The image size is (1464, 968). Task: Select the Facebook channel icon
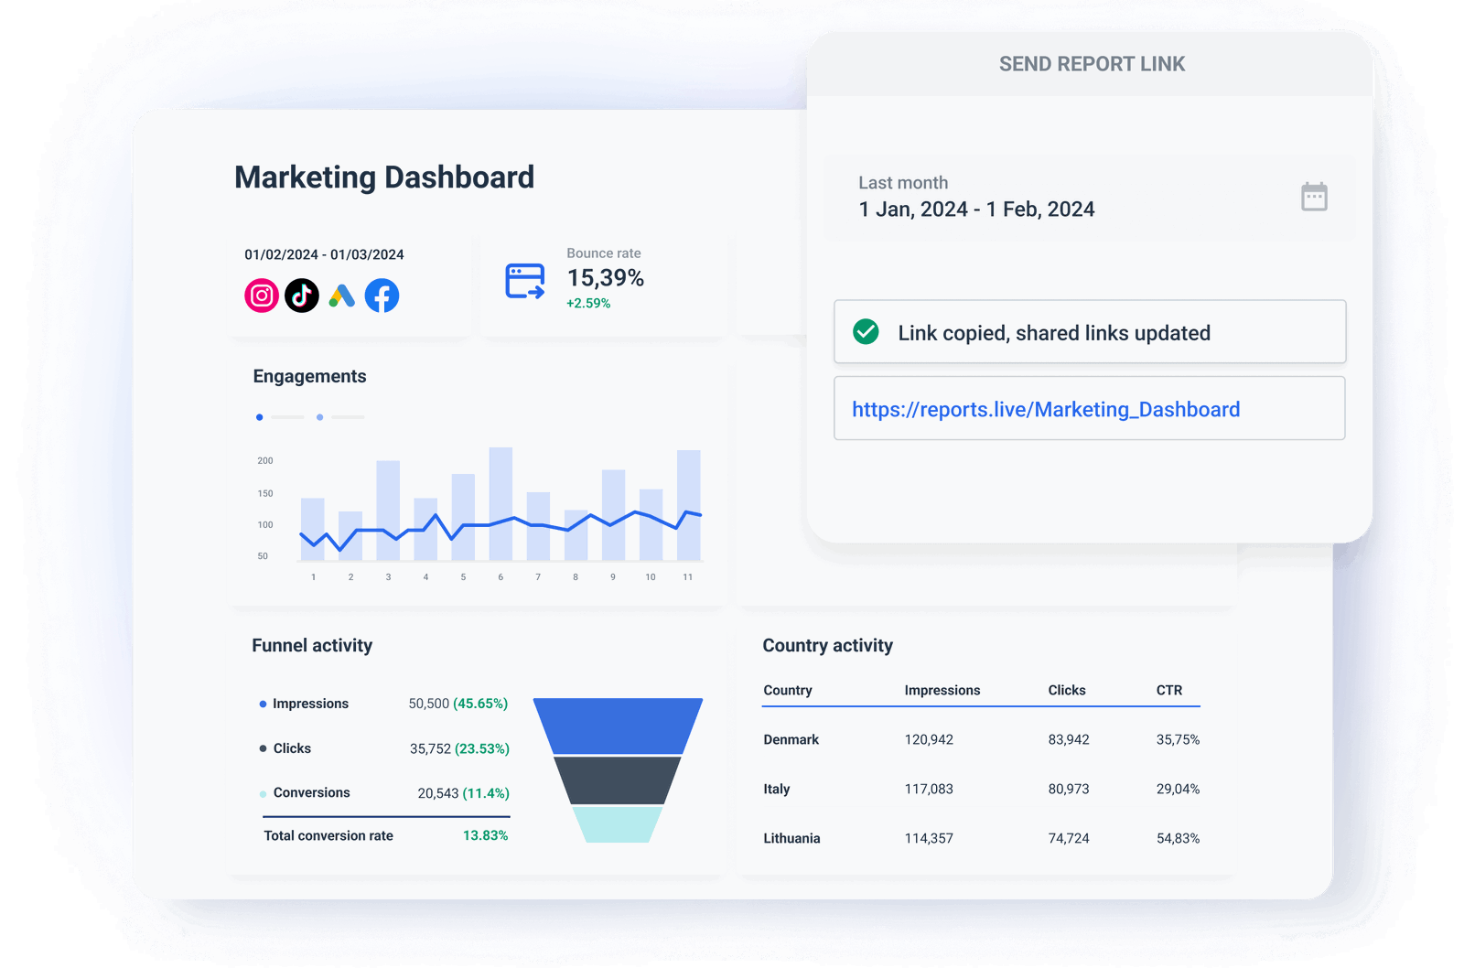click(x=383, y=295)
